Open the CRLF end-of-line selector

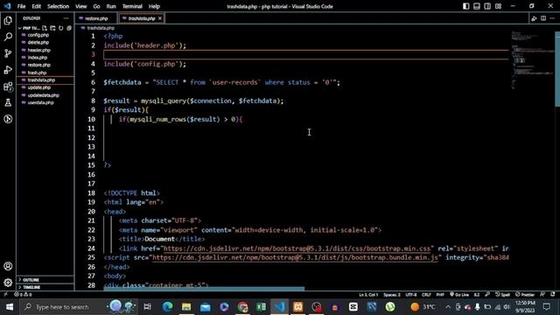[426, 295]
